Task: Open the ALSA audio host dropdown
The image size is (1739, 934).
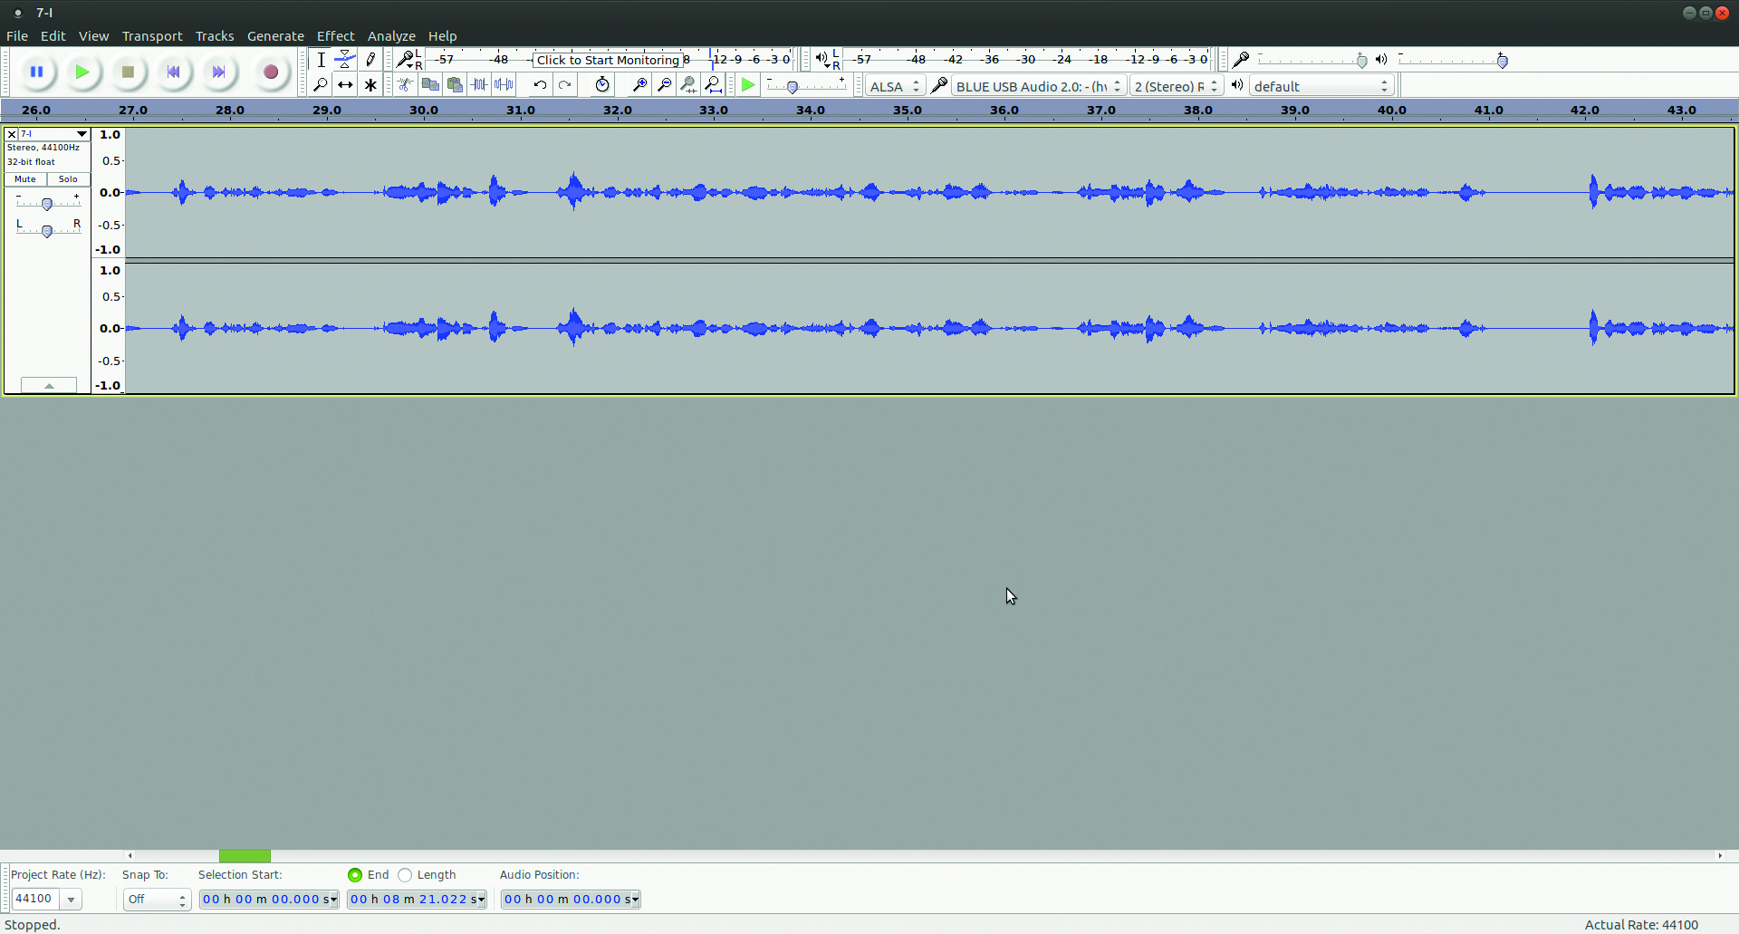Action: coord(895,86)
